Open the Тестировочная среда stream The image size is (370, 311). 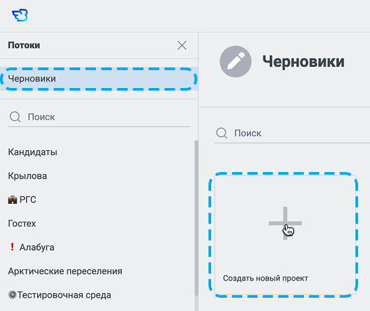(64, 295)
